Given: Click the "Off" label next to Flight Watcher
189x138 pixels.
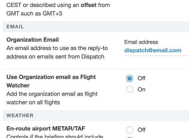Looking at the screenshot, I should pos(141,78).
